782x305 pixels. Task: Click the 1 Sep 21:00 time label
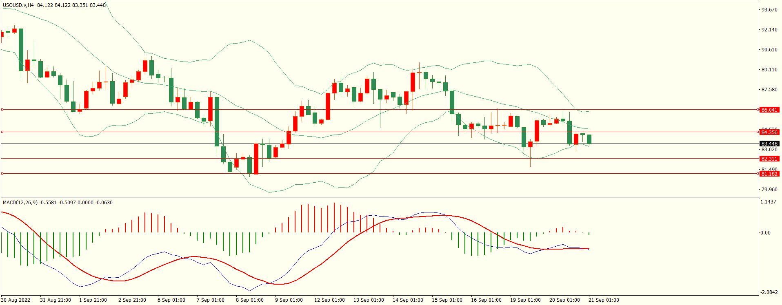93,300
